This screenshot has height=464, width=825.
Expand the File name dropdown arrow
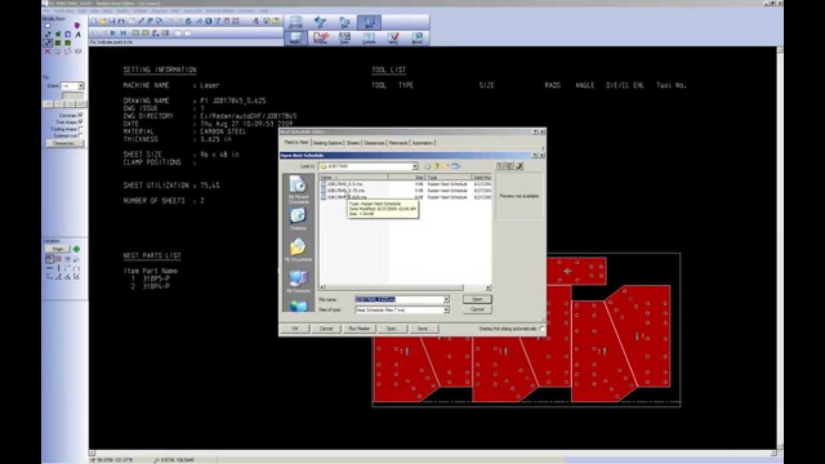[x=445, y=300]
